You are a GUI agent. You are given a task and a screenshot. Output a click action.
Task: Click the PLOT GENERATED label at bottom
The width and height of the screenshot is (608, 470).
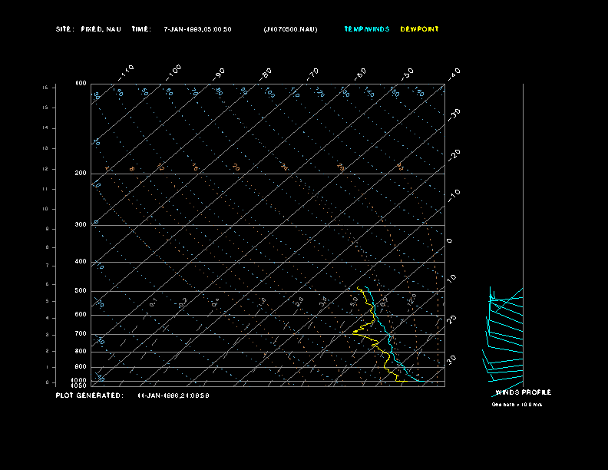point(89,396)
